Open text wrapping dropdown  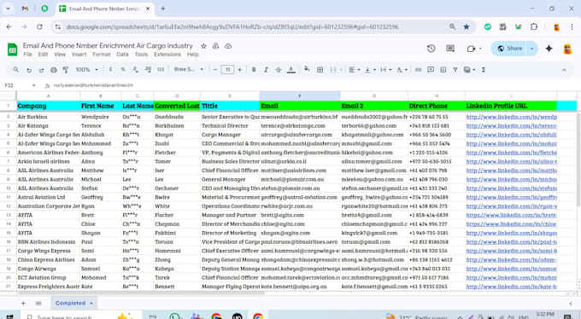tap(385, 70)
